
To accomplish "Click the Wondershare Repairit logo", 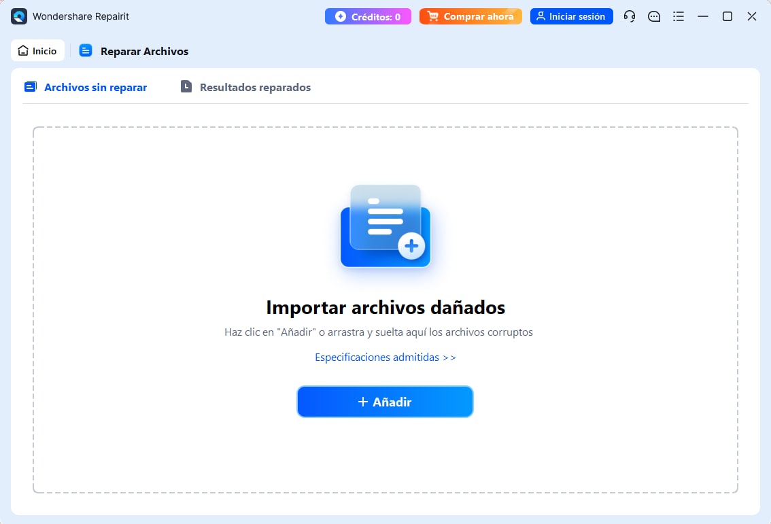I will 18,16.
